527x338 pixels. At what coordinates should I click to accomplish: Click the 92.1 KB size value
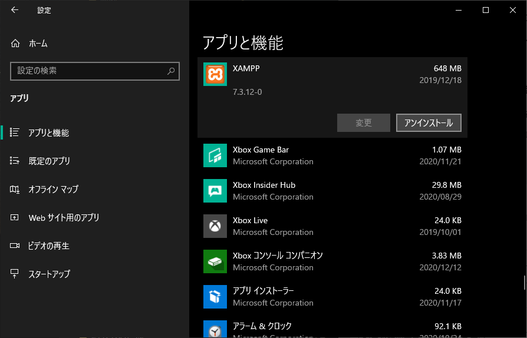click(x=447, y=326)
